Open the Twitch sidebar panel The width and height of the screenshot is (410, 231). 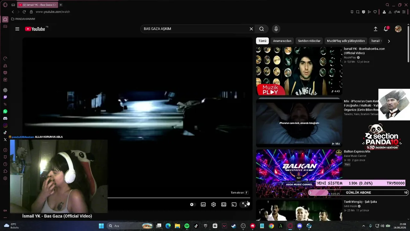5,97
